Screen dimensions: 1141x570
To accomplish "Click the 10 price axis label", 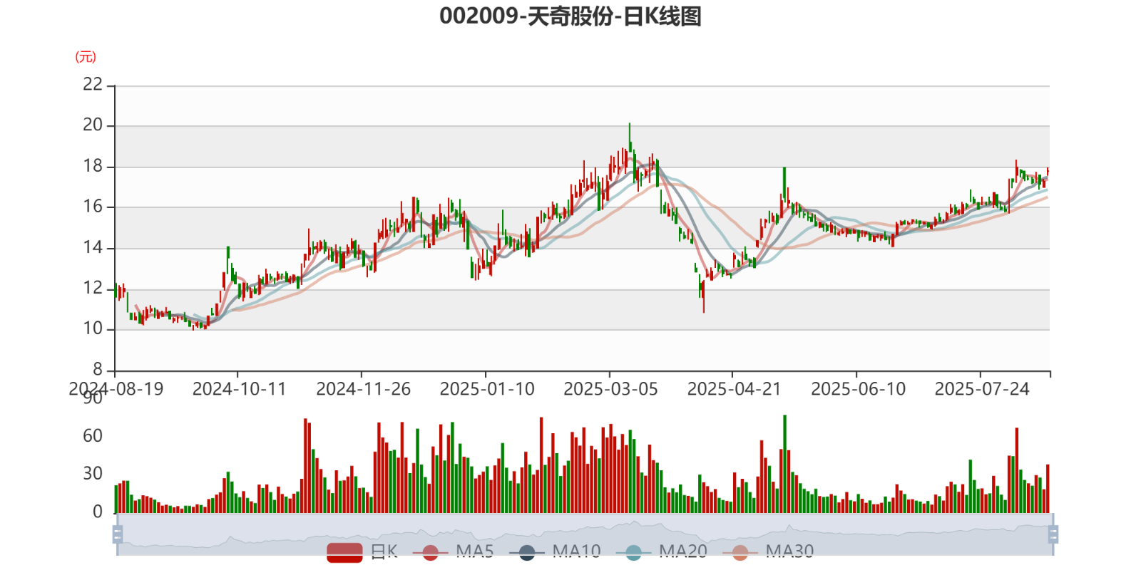I will [93, 328].
